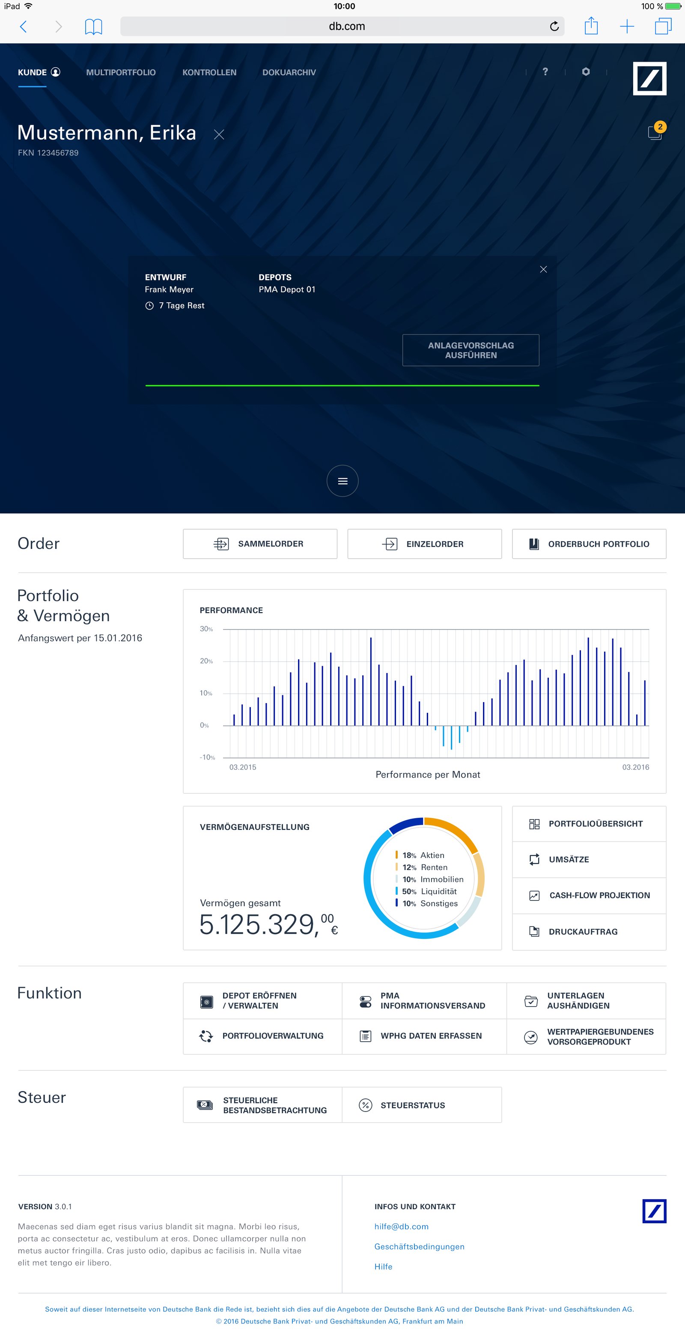Open Portfolioverwaltung
The width and height of the screenshot is (685, 1338).
point(263,1036)
